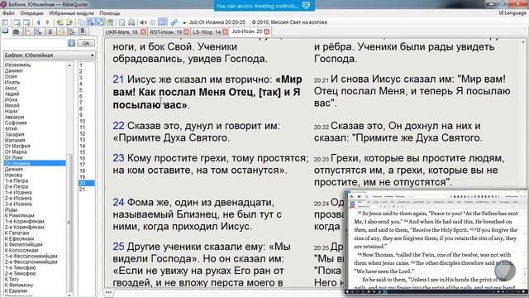Select the Jub-Иоан.:20 tab
The height and width of the screenshot is (298, 529).
click(247, 31)
